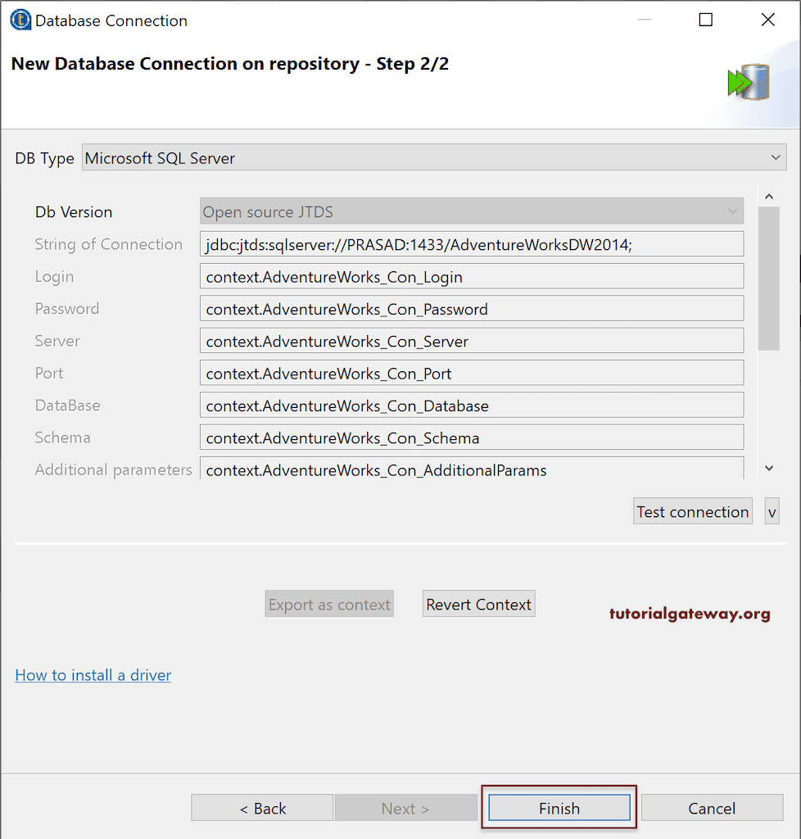Screen dimensions: 801x839
Task: Click Finish to complete the connection
Action: click(x=559, y=808)
